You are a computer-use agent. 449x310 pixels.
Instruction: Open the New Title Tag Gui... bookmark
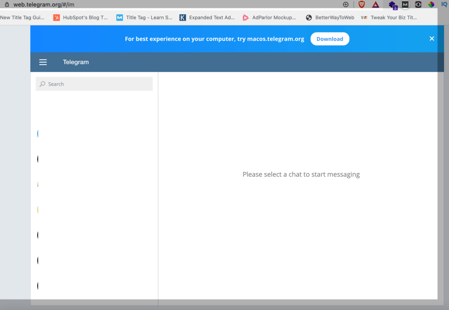click(22, 18)
